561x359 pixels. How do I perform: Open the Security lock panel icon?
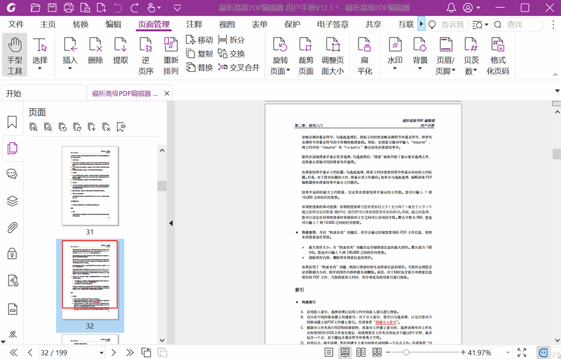click(12, 254)
